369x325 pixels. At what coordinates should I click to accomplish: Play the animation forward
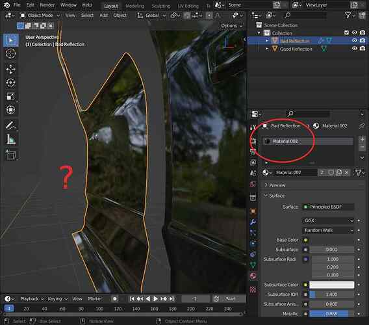(155, 298)
